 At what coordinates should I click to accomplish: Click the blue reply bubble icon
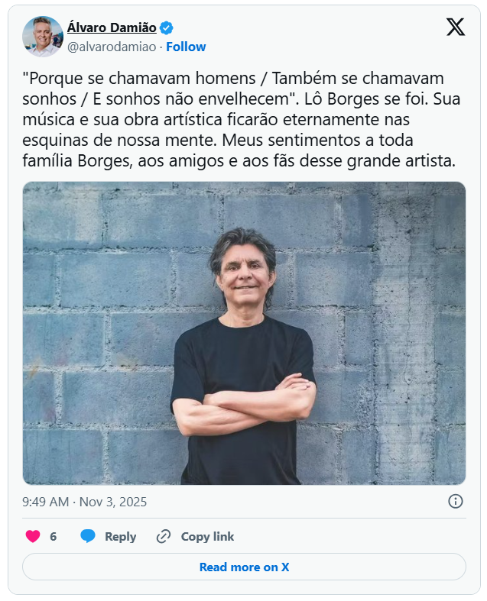[88, 536]
